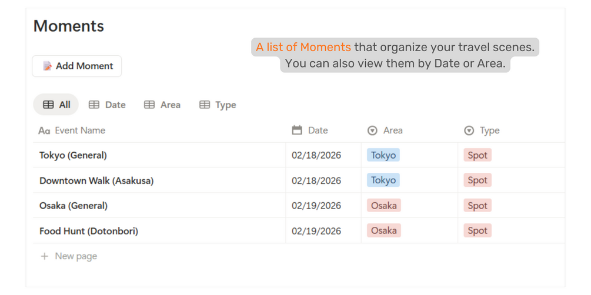Click the Moments heading

click(x=69, y=26)
